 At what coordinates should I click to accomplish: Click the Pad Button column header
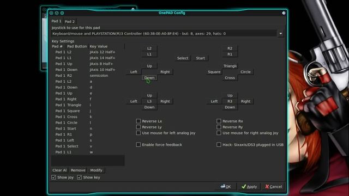click(x=77, y=46)
